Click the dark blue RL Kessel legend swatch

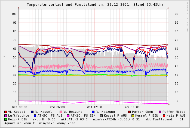32,112
